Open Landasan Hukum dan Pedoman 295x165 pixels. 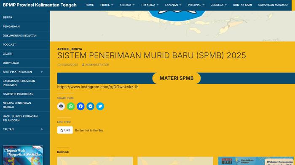pos(25,83)
